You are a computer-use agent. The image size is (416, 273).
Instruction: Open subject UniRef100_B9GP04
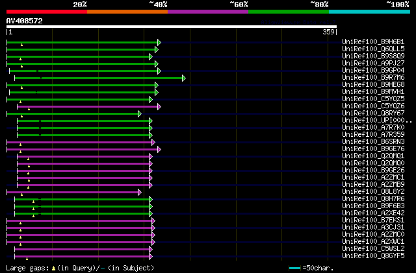[373, 70]
